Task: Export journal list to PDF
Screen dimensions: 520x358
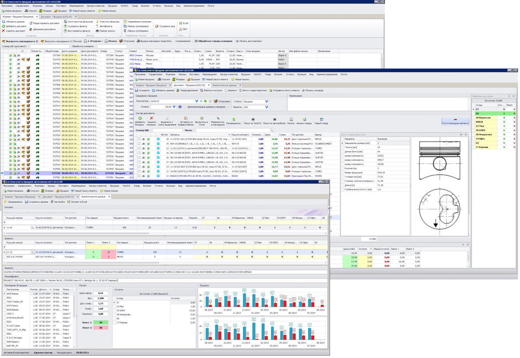Action: 183,29
